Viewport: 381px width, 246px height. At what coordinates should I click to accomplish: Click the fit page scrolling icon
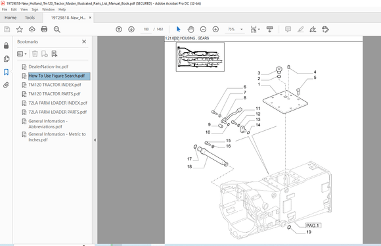[254, 30]
